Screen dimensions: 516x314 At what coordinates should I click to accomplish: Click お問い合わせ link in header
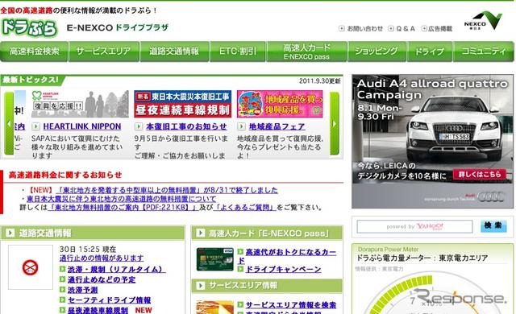click(x=365, y=28)
